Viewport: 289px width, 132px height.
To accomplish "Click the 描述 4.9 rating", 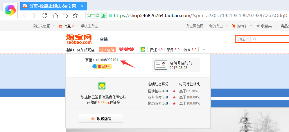I will (x=156, y=50).
